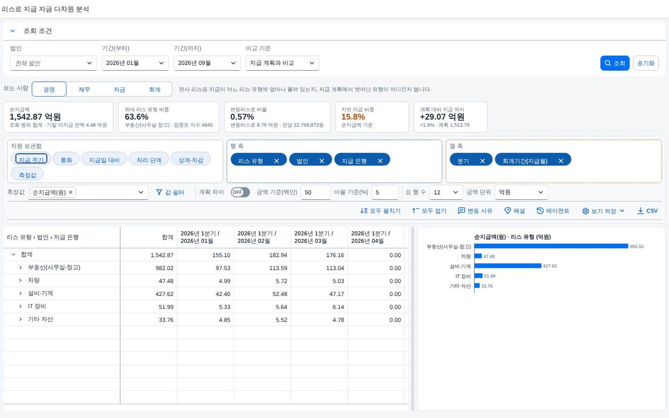Open 변동 사유 comments
This screenshot has width=669, height=418.
point(475,211)
